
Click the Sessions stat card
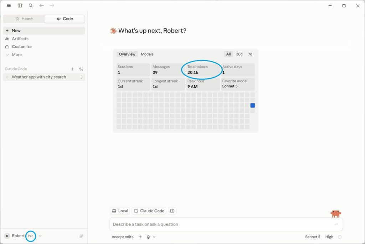(133, 70)
